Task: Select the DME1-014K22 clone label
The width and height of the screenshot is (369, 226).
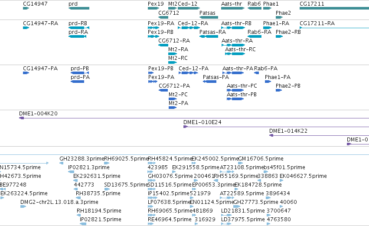Action: pos(288,131)
